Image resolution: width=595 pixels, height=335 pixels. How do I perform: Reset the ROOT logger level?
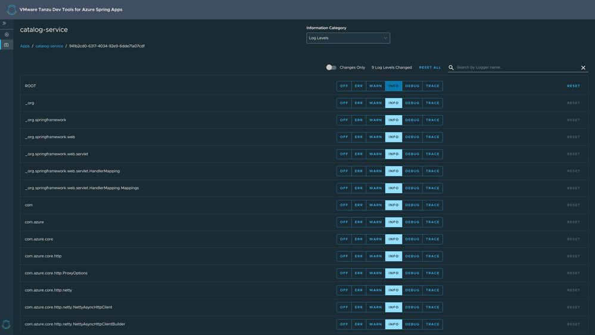574,86
